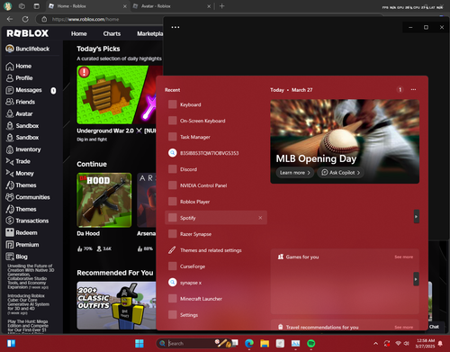Viewport: 450px width, 352px height.
Task: Open the MLB Opening Day image
Action: (345, 141)
